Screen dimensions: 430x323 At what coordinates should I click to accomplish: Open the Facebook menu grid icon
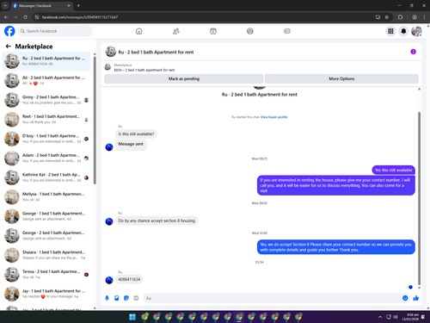pos(390,31)
